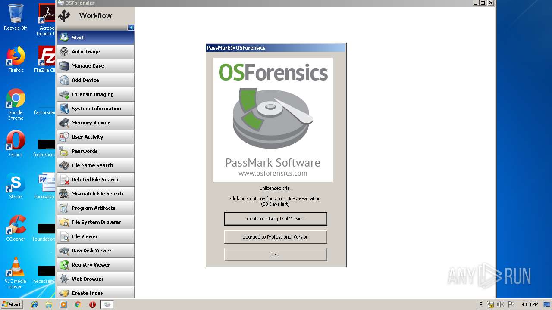Open Chrome from the taskbar

coord(78,304)
